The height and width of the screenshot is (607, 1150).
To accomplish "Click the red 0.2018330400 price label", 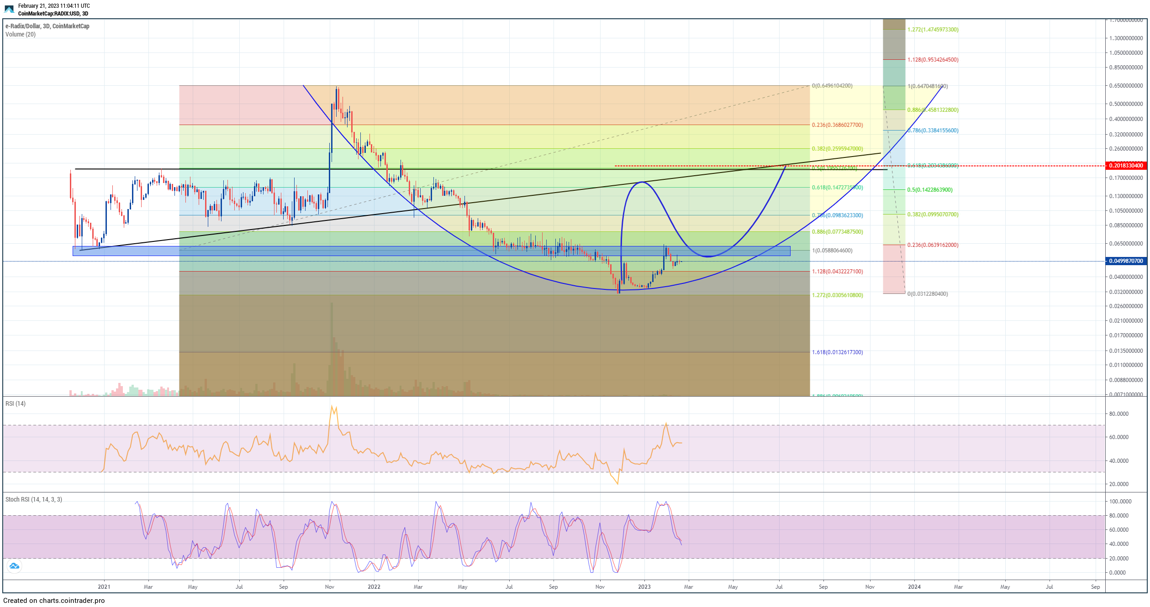I will click(1126, 166).
